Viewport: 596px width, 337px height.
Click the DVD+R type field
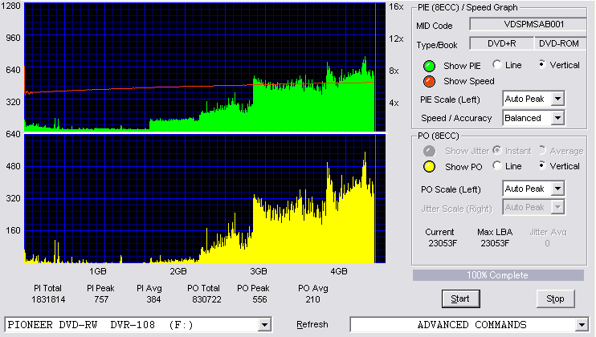coord(502,43)
